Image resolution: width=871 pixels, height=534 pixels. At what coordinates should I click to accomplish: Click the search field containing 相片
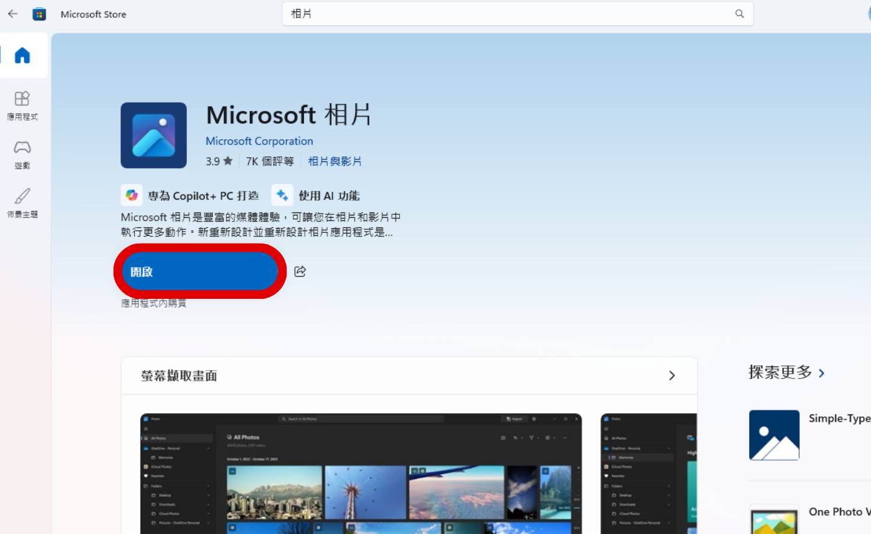tap(518, 14)
